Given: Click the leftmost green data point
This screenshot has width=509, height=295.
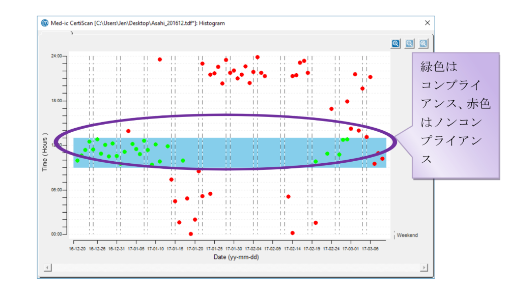Looking at the screenshot, I should [x=77, y=161].
